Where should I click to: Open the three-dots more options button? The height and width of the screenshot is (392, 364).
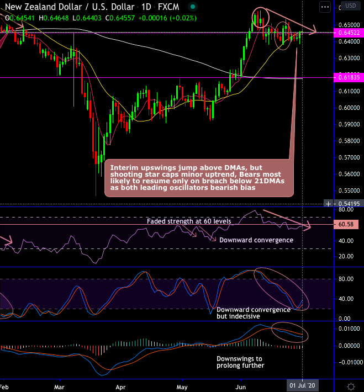(325, 7)
